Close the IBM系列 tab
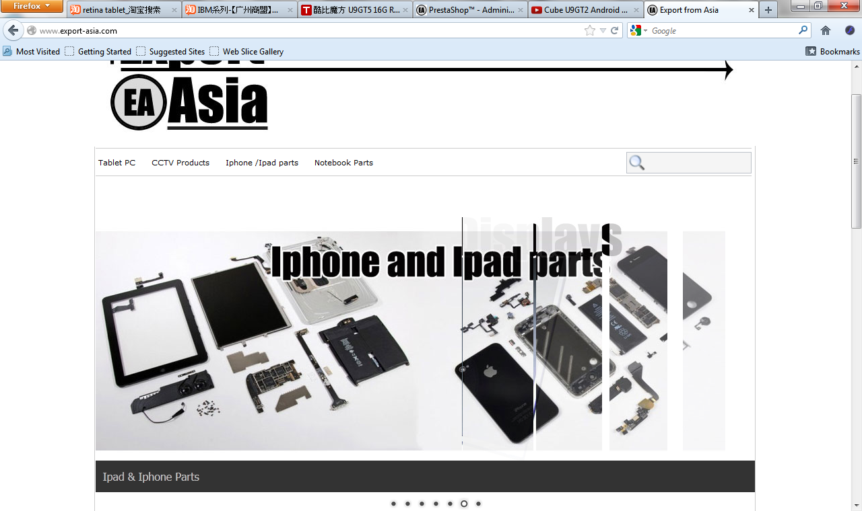The width and height of the screenshot is (862, 511). click(290, 10)
